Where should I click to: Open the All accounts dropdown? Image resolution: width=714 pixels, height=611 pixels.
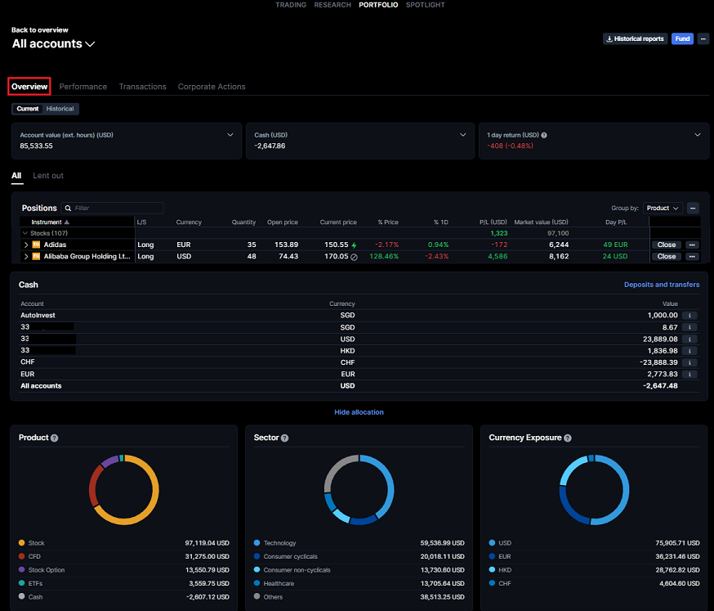(54, 44)
